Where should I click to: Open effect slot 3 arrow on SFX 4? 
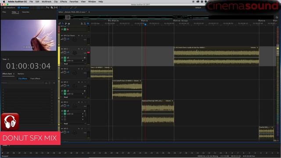pyautogui.click(x=83, y=119)
